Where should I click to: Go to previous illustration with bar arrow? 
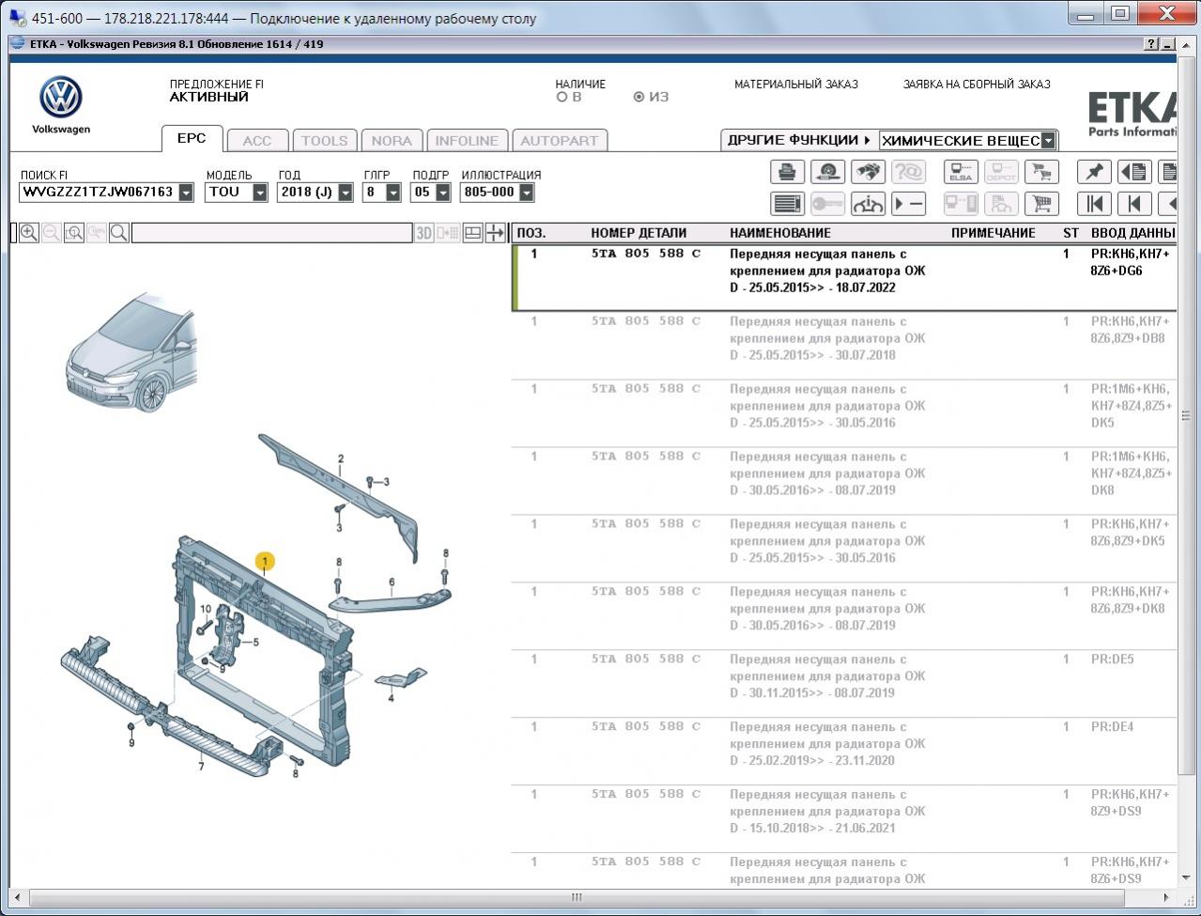(x=1134, y=204)
